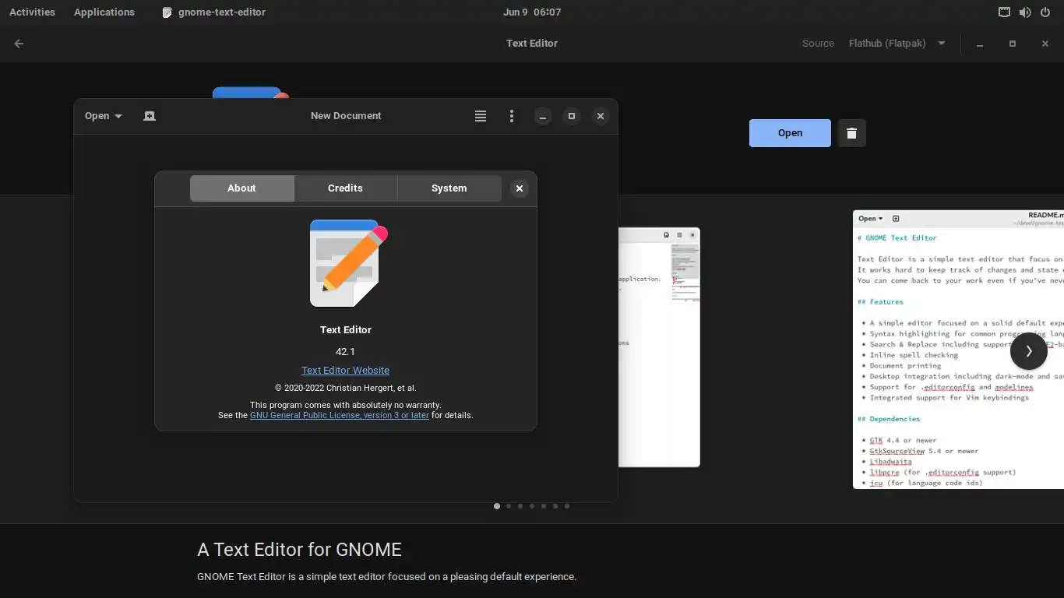
Task: Switch to the System tab
Action: (x=449, y=188)
